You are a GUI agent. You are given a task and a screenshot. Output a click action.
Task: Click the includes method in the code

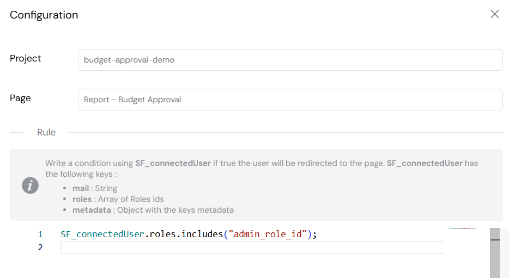coord(202,234)
